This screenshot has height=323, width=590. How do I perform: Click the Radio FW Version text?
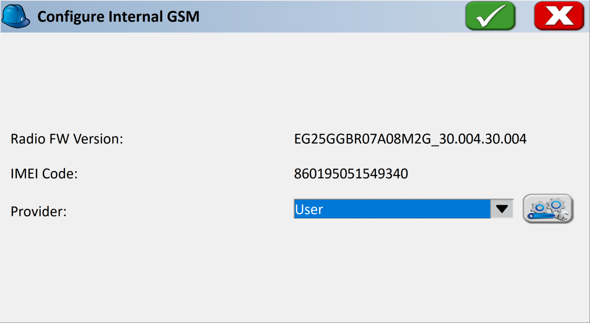(67, 139)
